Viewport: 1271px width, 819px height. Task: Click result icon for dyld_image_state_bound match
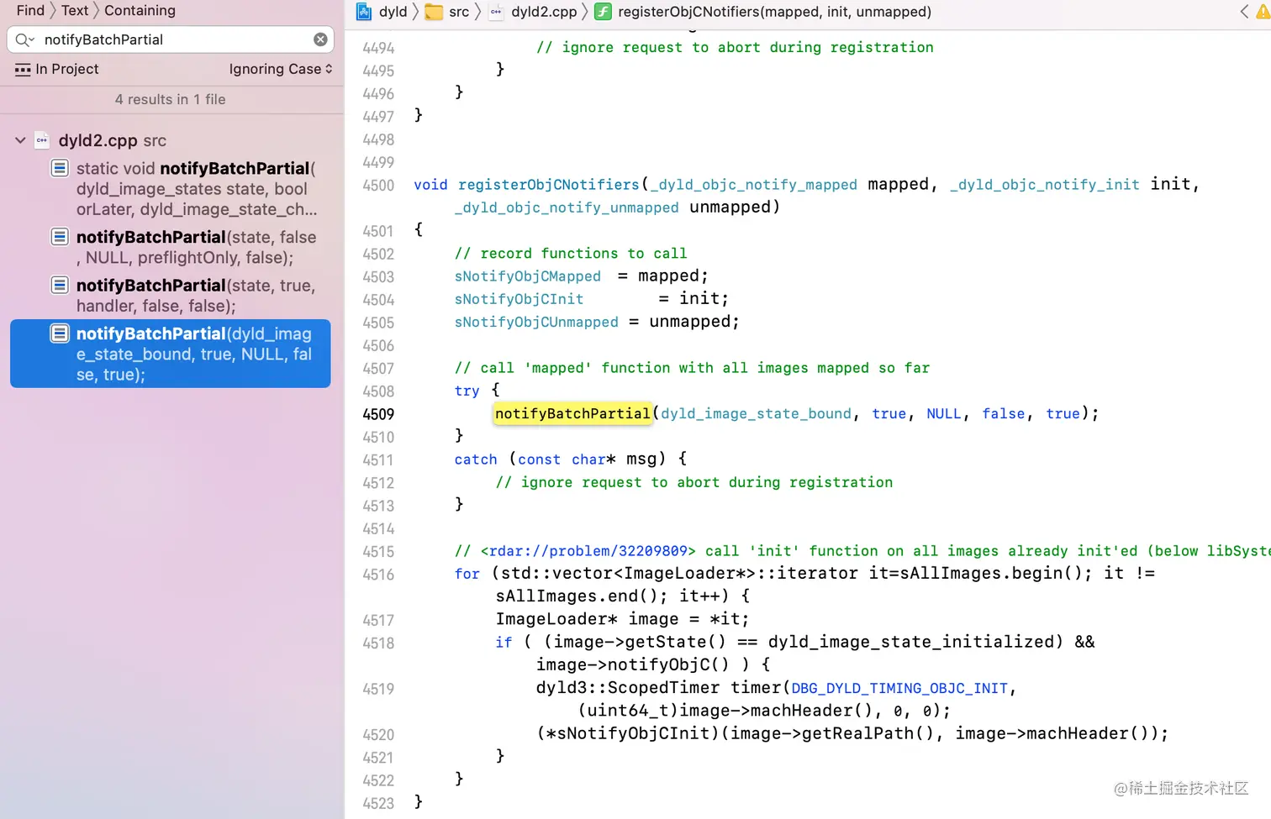click(60, 333)
